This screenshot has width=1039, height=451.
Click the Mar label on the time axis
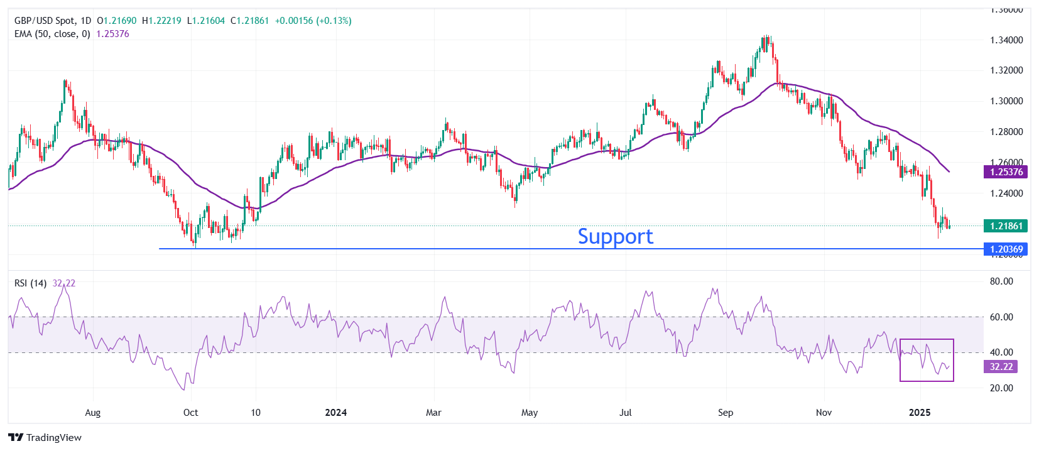[433, 413]
